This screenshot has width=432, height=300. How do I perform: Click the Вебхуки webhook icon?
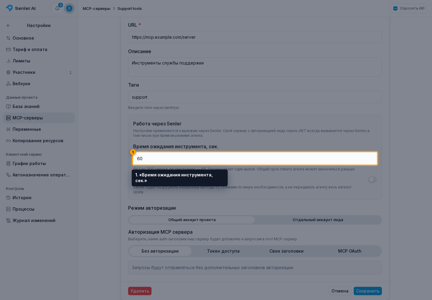[8, 84]
